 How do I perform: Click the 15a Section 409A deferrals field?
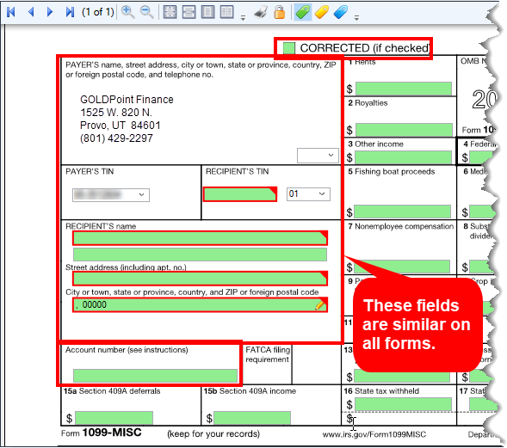[114, 418]
